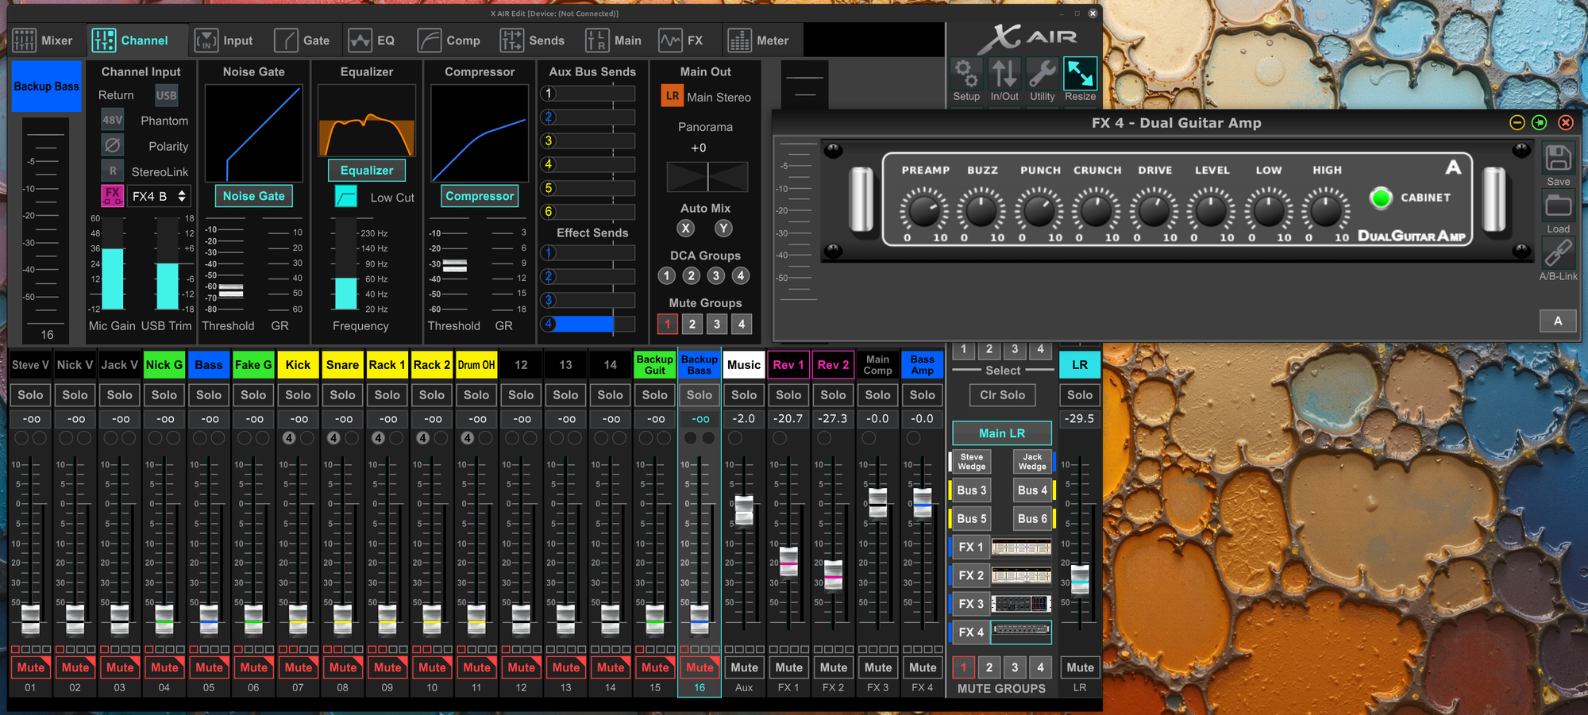
Task: Select the LR master channel label
Action: point(1080,365)
